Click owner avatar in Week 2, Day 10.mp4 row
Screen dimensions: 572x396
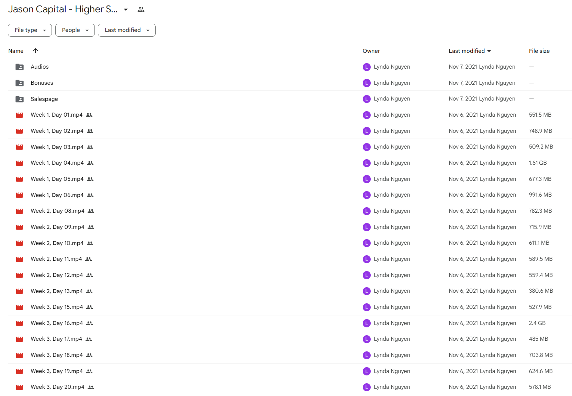point(367,243)
